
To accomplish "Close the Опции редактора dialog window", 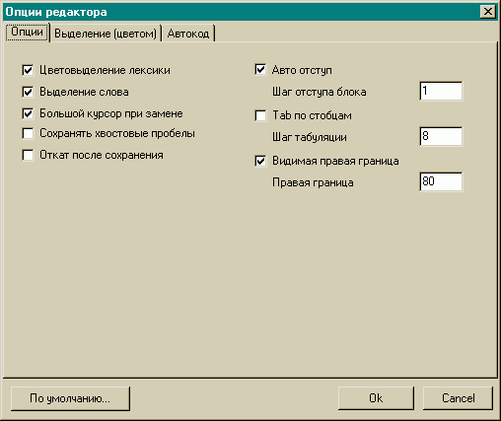I will pos(488,12).
